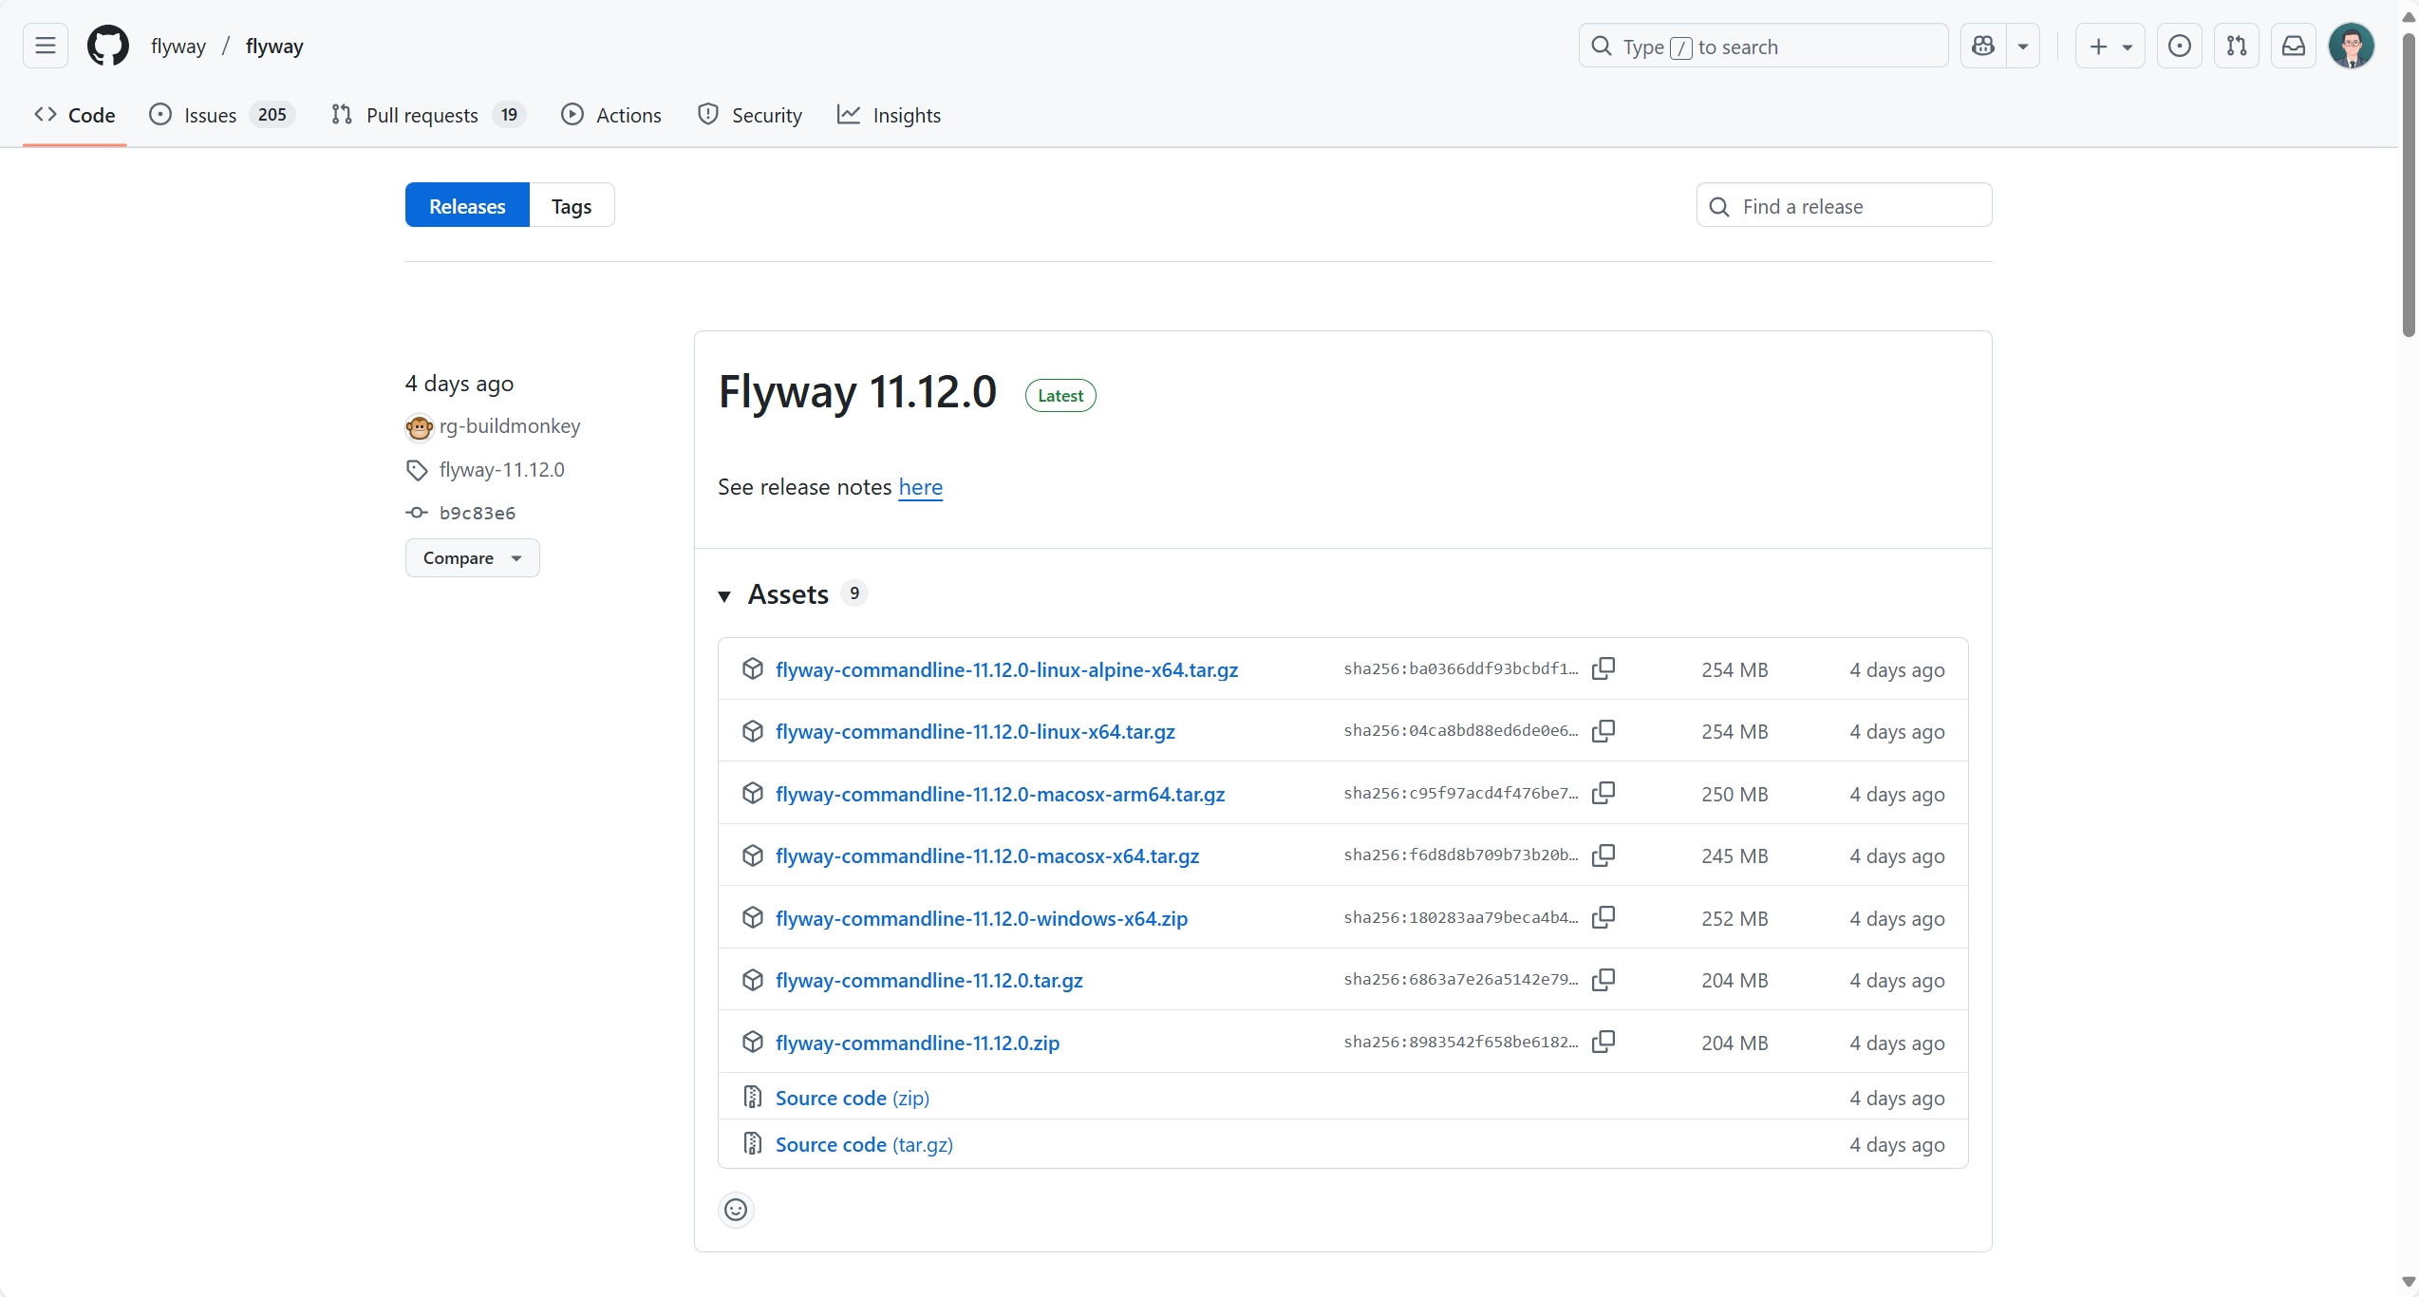2419x1297 pixels.
Task: Copy sha256 of linux-x64.tar.gz asset
Action: point(1603,730)
